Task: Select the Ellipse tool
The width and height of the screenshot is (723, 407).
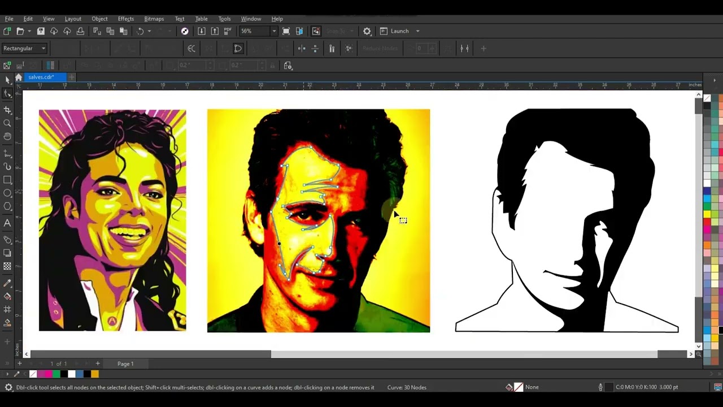Action: click(x=7, y=193)
